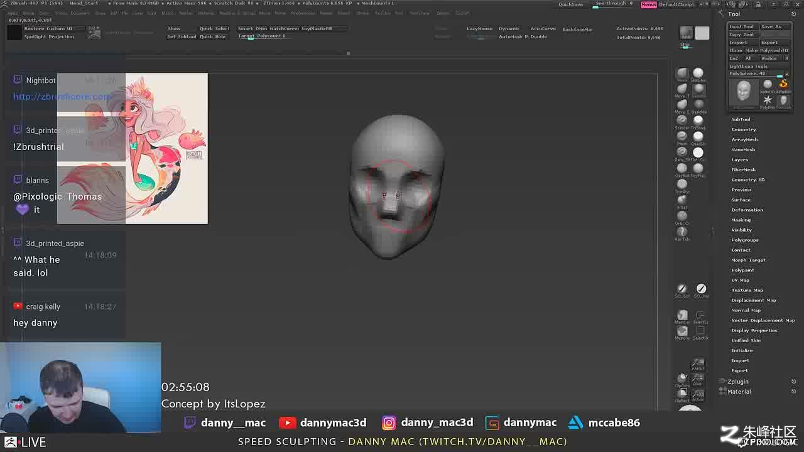This screenshot has width=804, height=452.
Task: Expand the ArrayMesh section
Action: (x=744, y=139)
